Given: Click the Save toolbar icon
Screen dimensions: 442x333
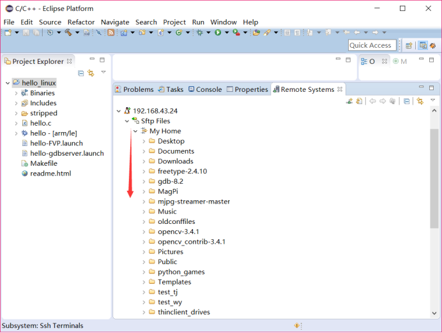Looking at the screenshot, I should 26,33.
